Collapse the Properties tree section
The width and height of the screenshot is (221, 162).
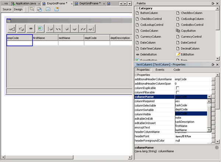tap(136, 75)
